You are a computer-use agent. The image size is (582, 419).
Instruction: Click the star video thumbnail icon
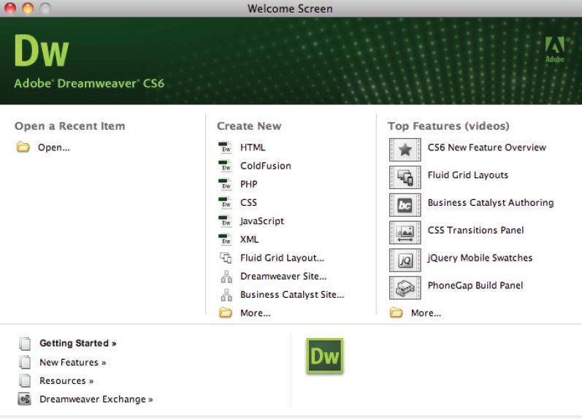pyautogui.click(x=405, y=150)
